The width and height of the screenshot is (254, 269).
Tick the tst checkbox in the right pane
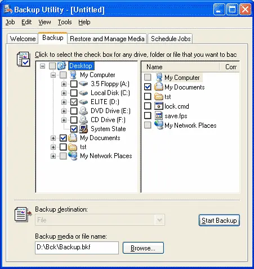coord(148,96)
